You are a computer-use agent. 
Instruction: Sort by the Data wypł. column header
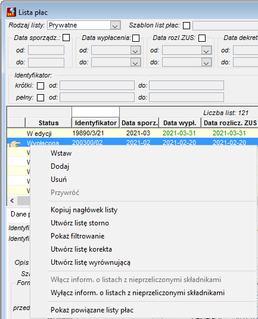180,123
